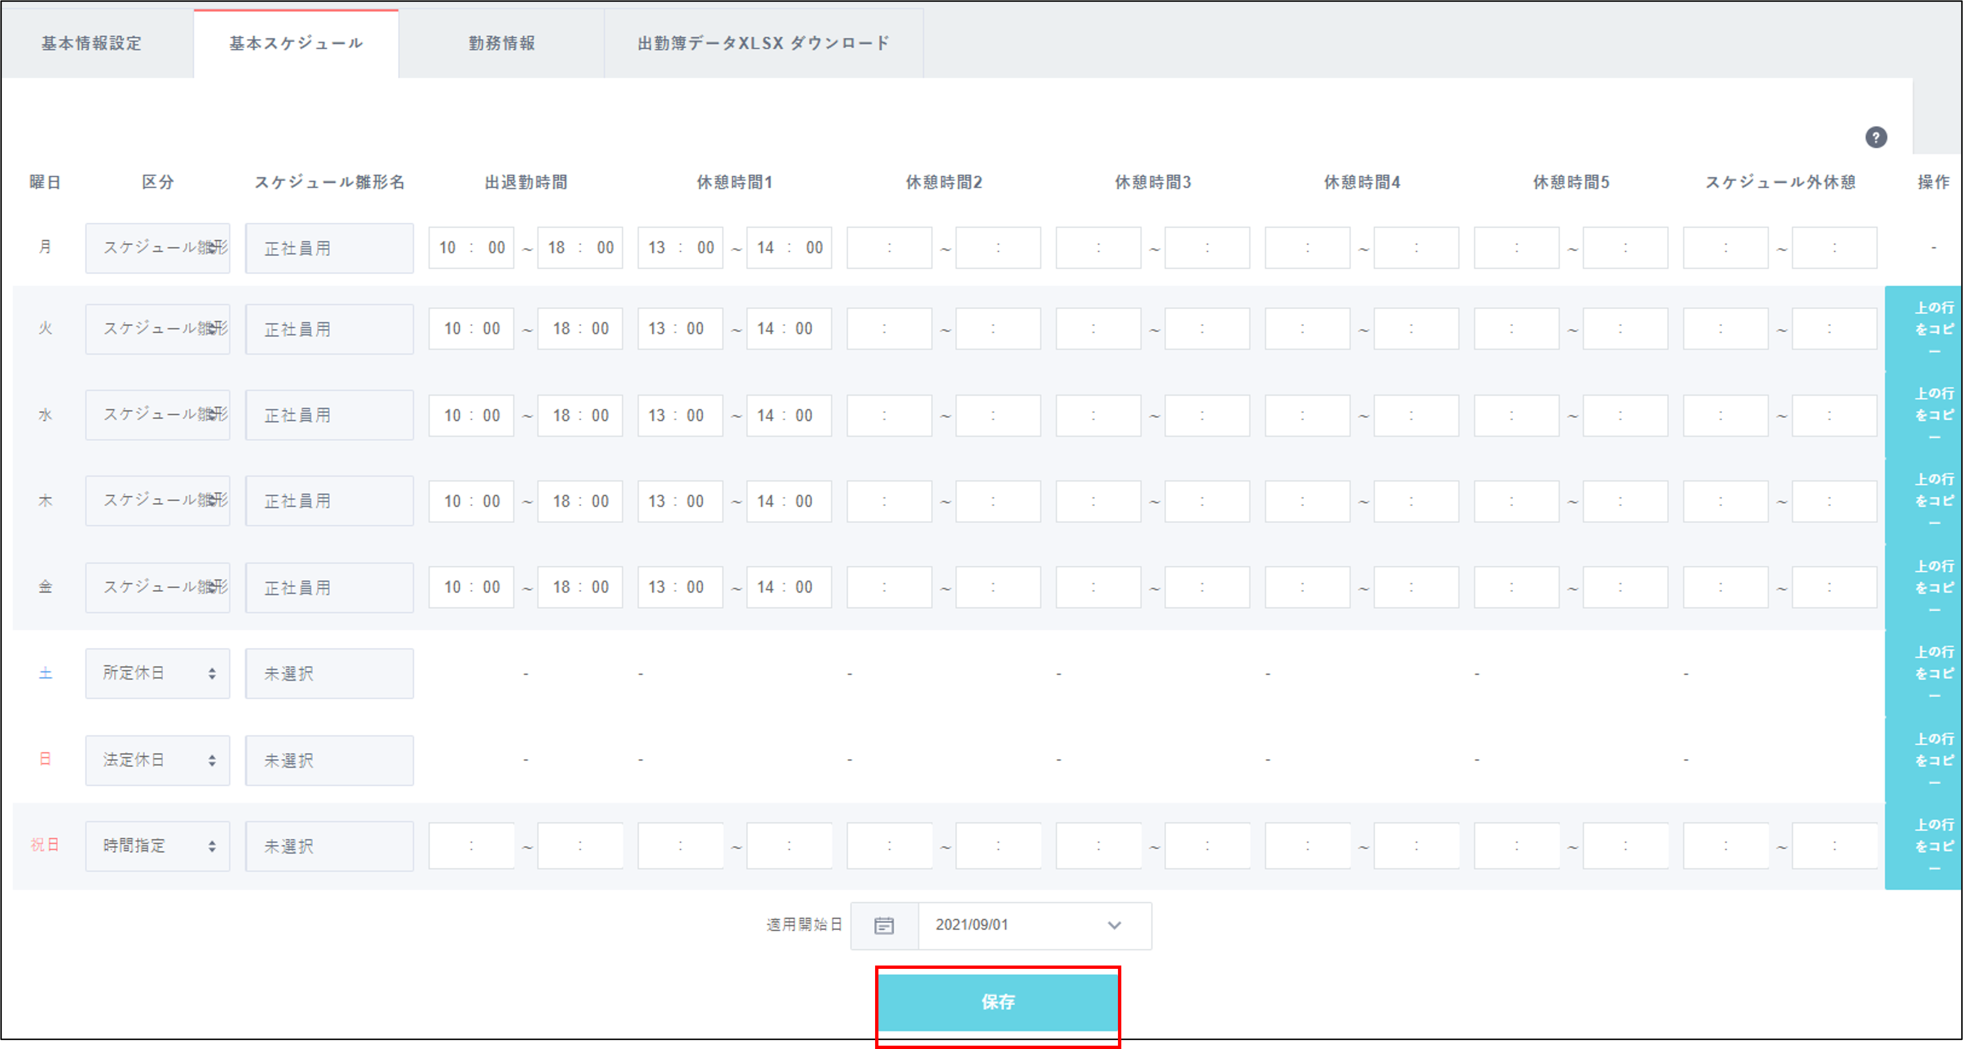Viewport: 1963px width, 1049px height.
Task: Copy the row above into 火 row
Action: tap(1923, 329)
